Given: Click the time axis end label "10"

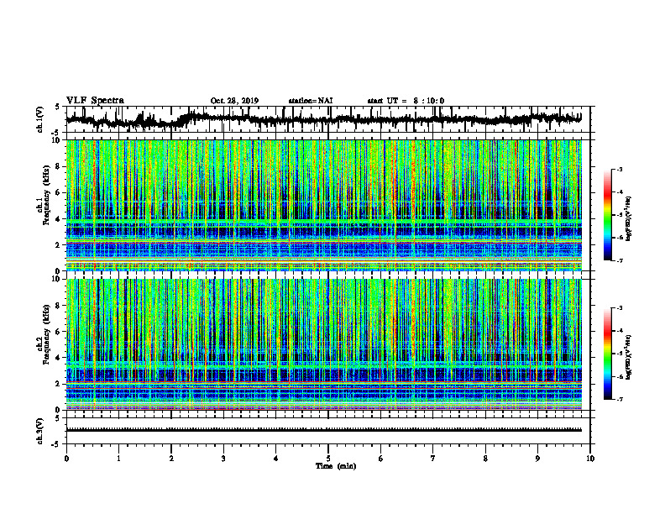Looking at the screenshot, I should coord(590,459).
